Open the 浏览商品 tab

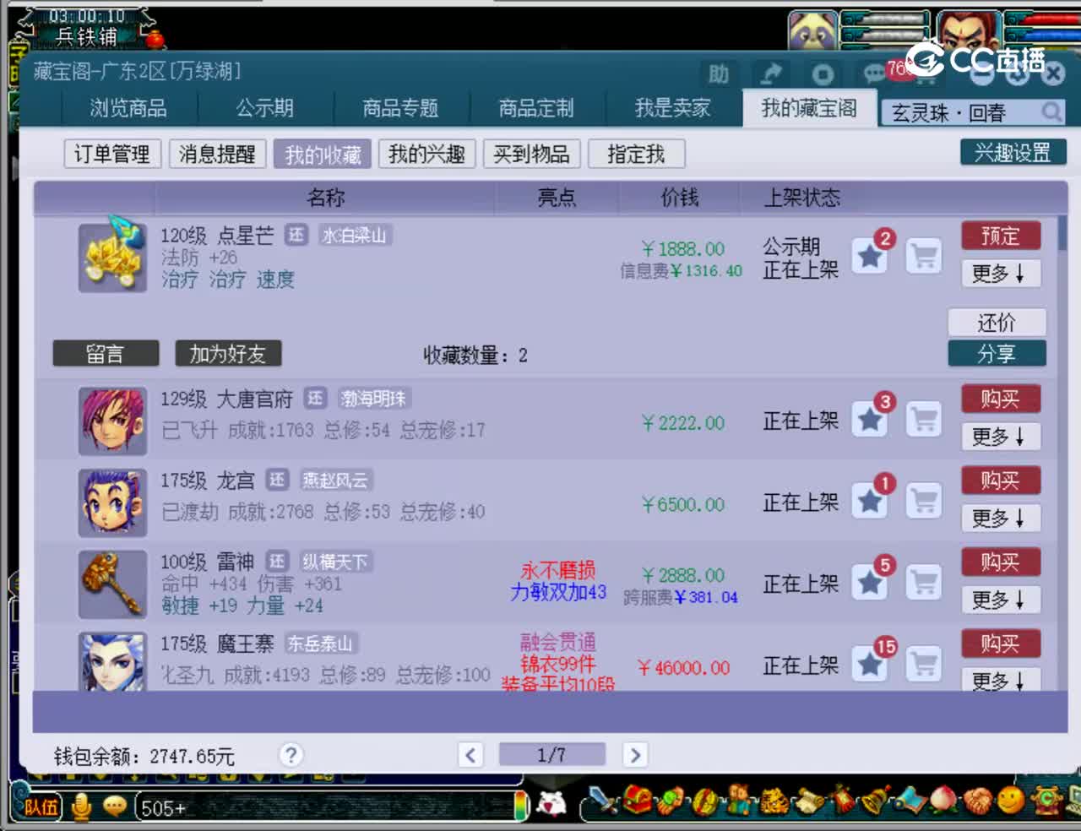tap(128, 108)
